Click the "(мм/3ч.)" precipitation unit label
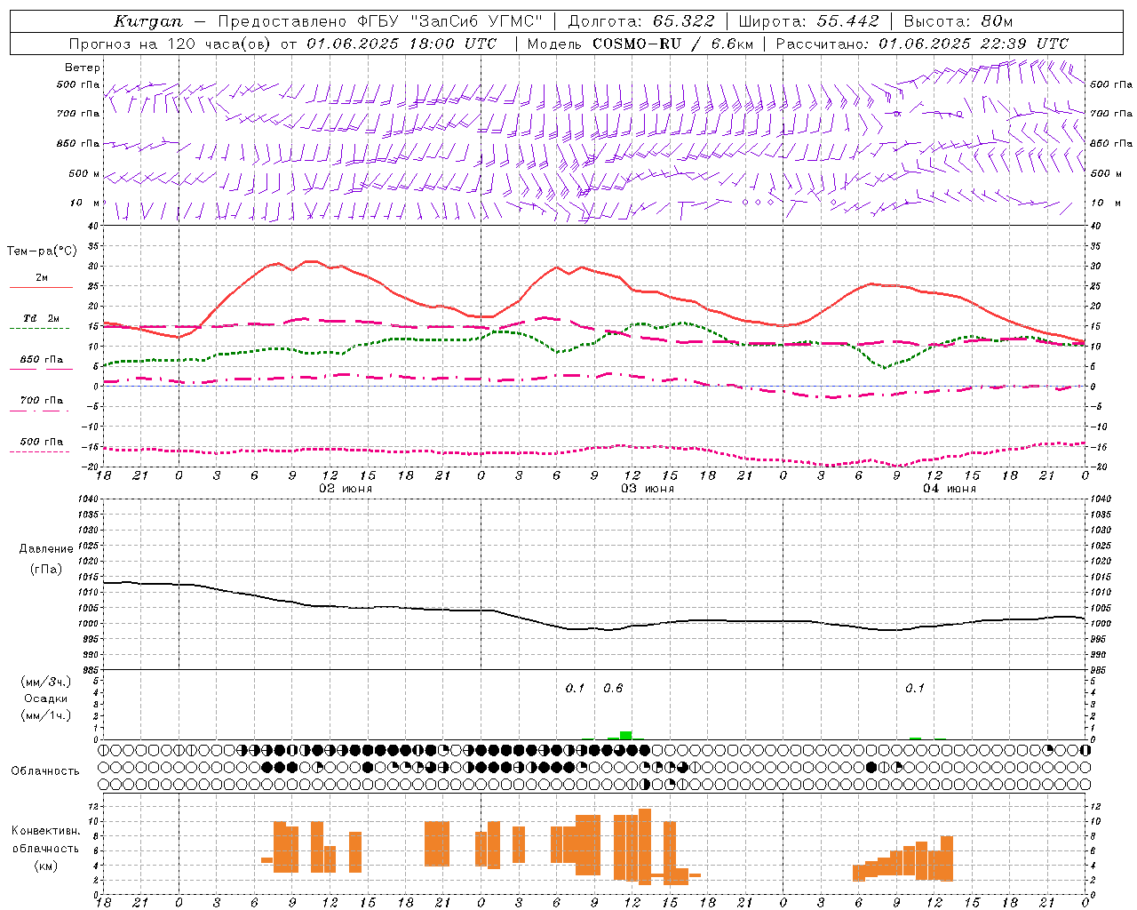 coord(46,682)
